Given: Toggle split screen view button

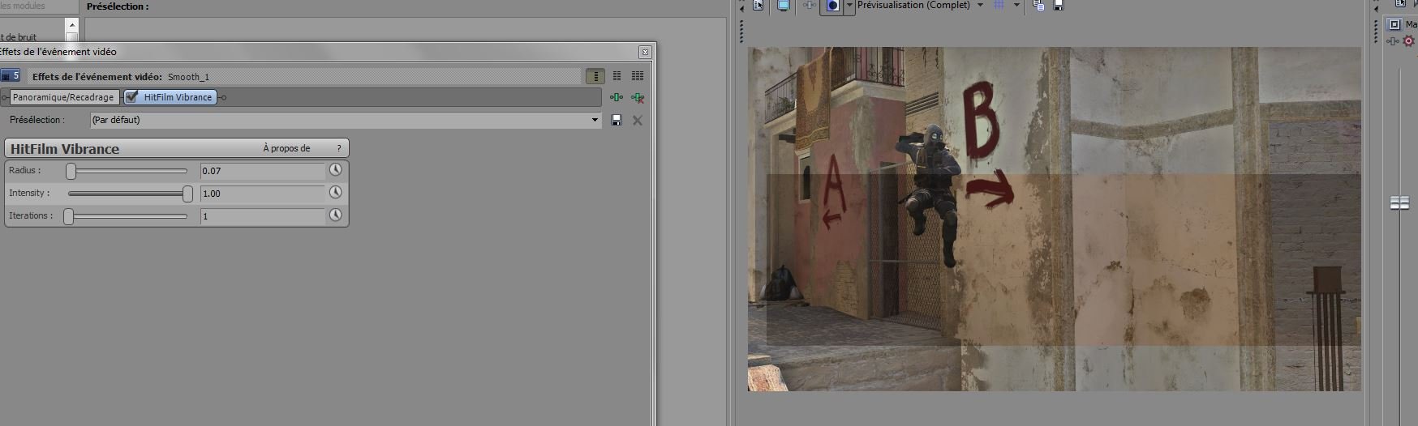Looking at the screenshot, I should 832,6.
